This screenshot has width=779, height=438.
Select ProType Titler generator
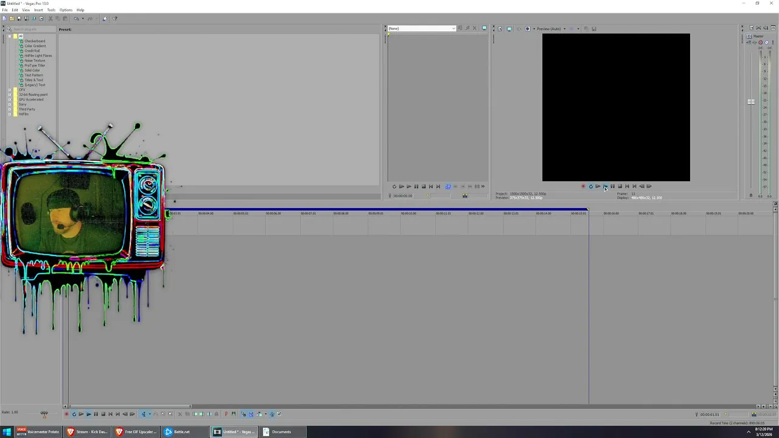[x=35, y=66]
